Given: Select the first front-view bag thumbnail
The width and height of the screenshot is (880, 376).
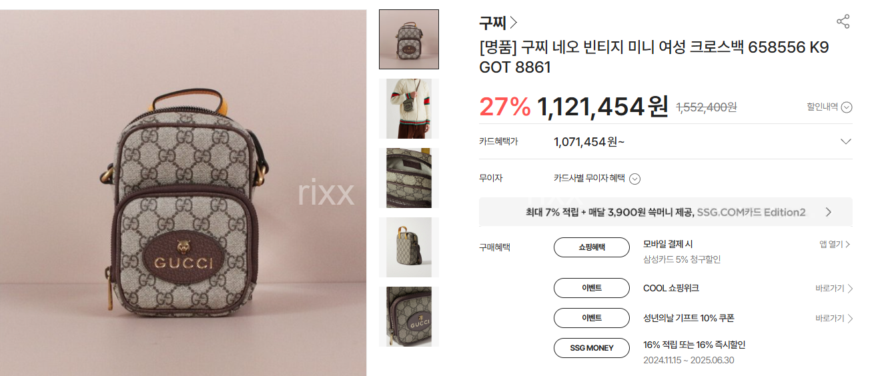Looking at the screenshot, I should click(x=409, y=39).
